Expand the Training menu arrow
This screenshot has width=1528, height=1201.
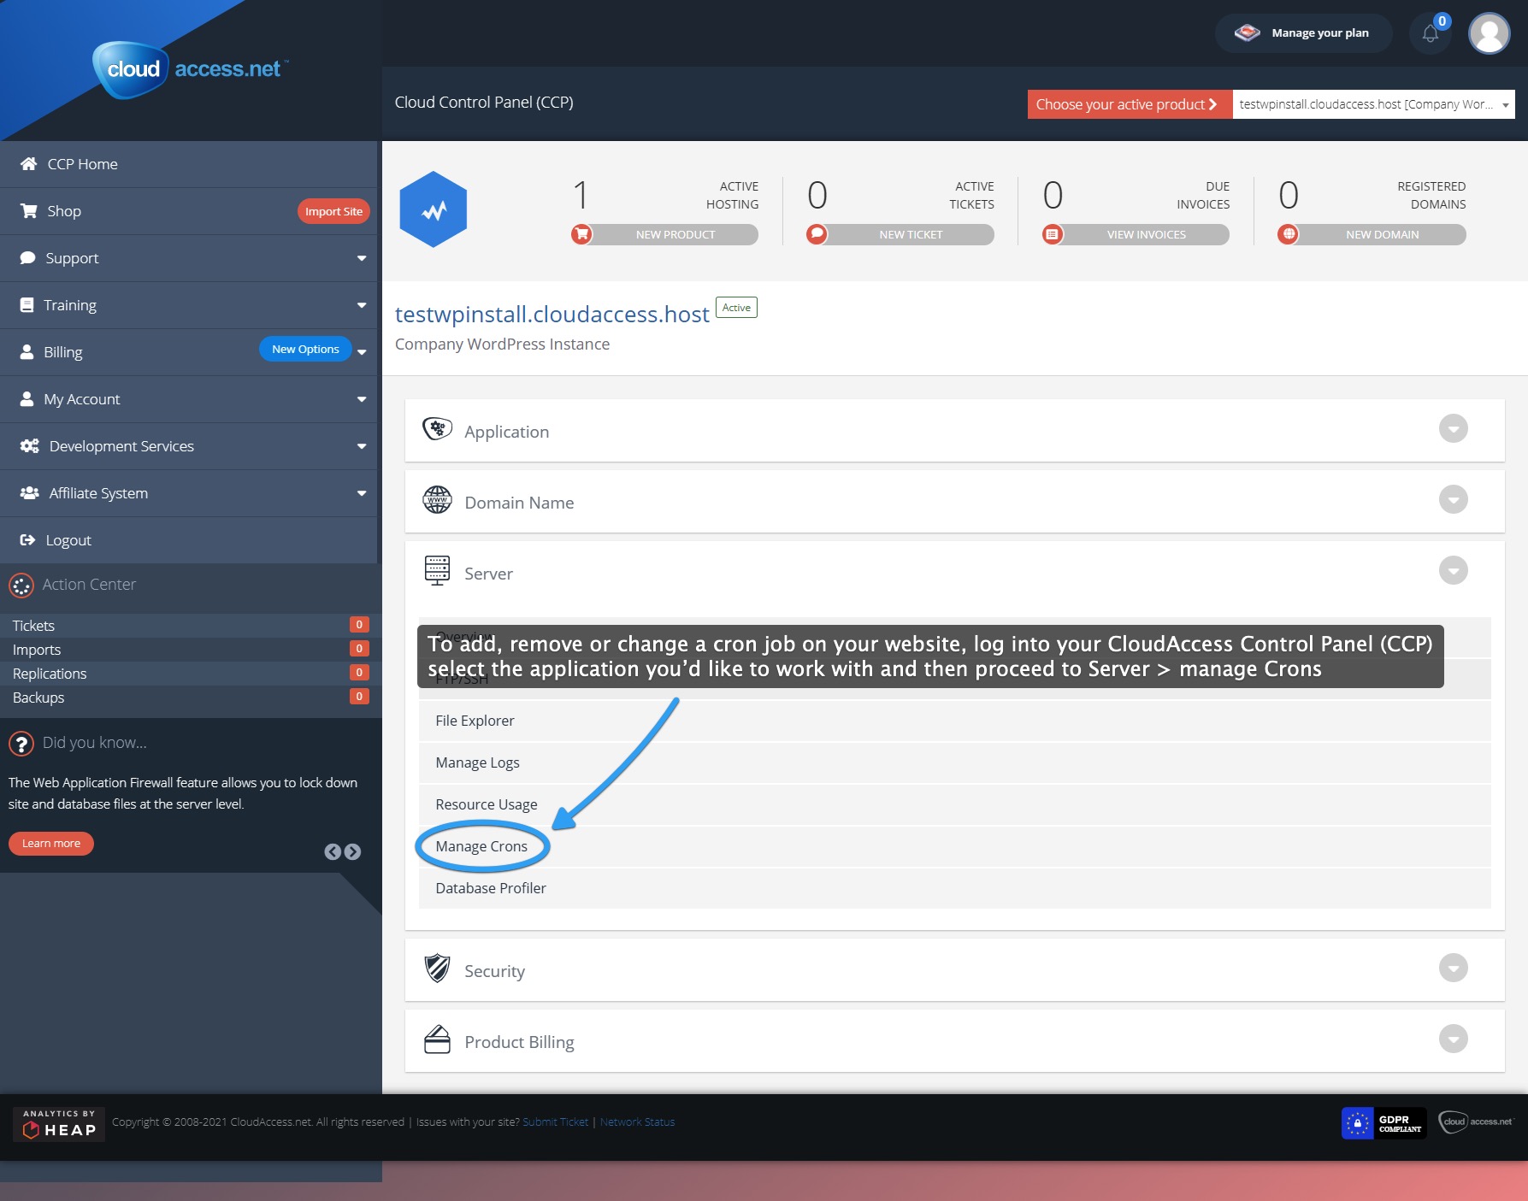[x=362, y=305]
